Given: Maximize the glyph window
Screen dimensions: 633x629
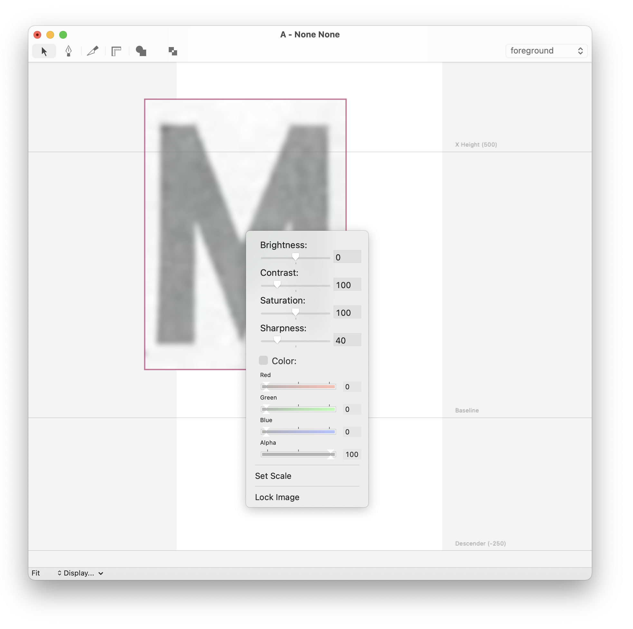Looking at the screenshot, I should (63, 35).
